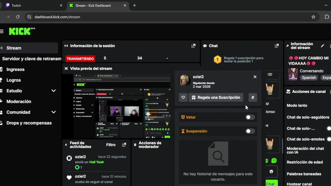Screen dimensions: 331x186
Task: Click the muted-microphone icon on oziel2's card
Action: pyautogui.click(x=253, y=97)
